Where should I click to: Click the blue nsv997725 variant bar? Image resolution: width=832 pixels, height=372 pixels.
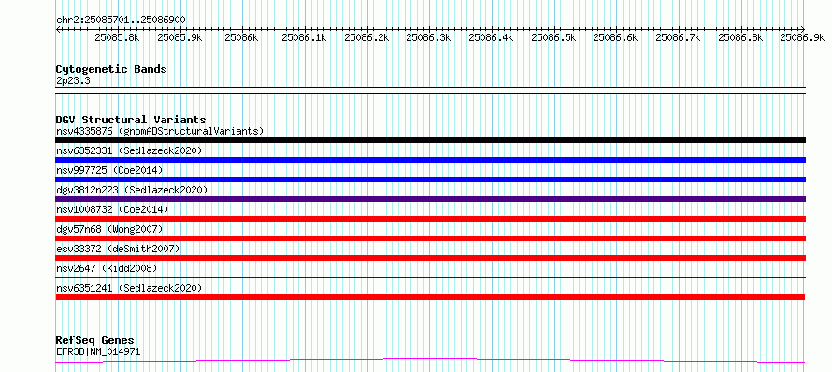(x=431, y=179)
